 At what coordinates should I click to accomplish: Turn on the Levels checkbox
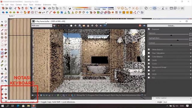[x=149, y=60]
